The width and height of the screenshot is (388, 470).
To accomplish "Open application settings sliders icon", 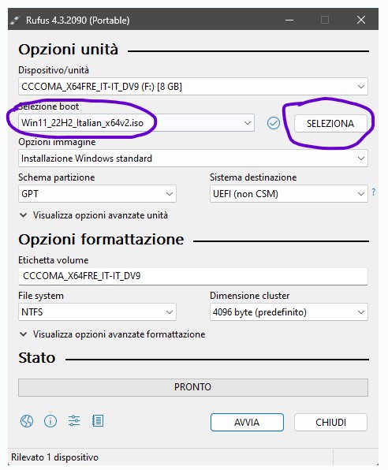I will coord(74,421).
